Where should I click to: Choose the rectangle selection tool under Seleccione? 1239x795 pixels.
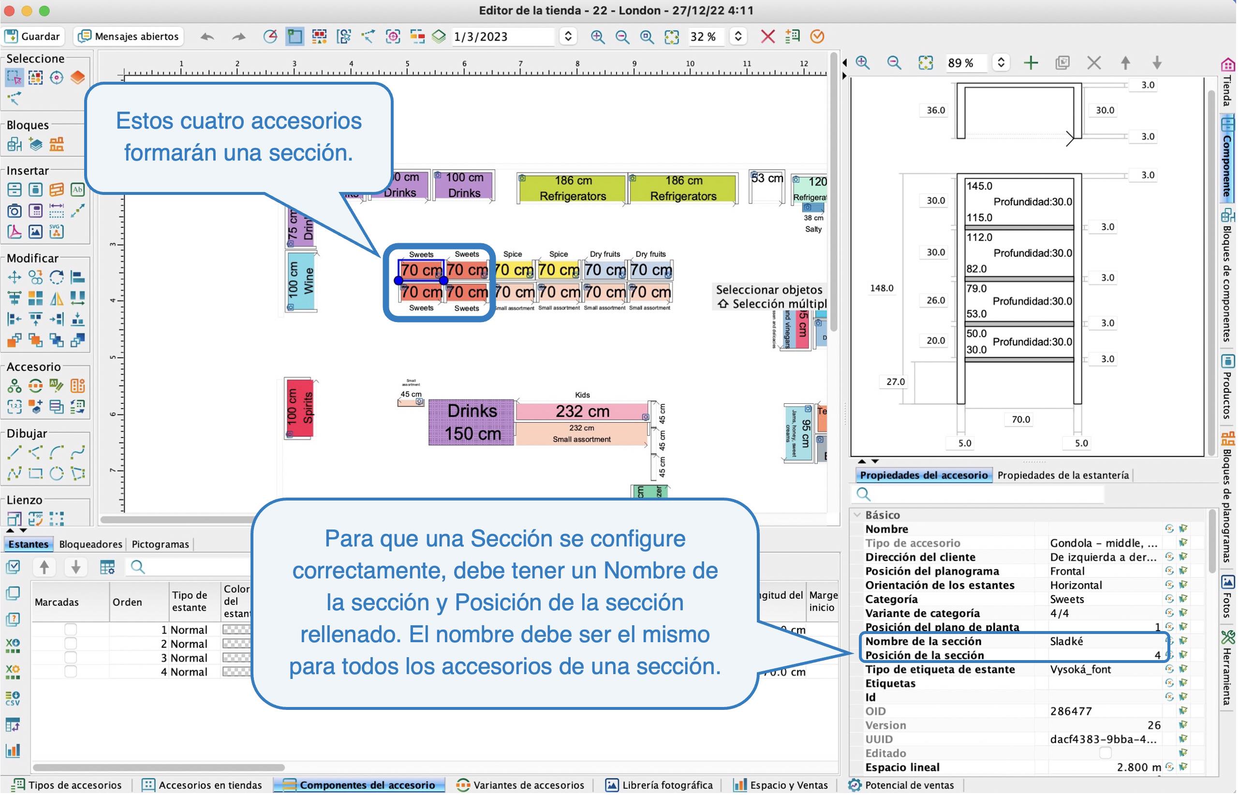tap(15, 78)
